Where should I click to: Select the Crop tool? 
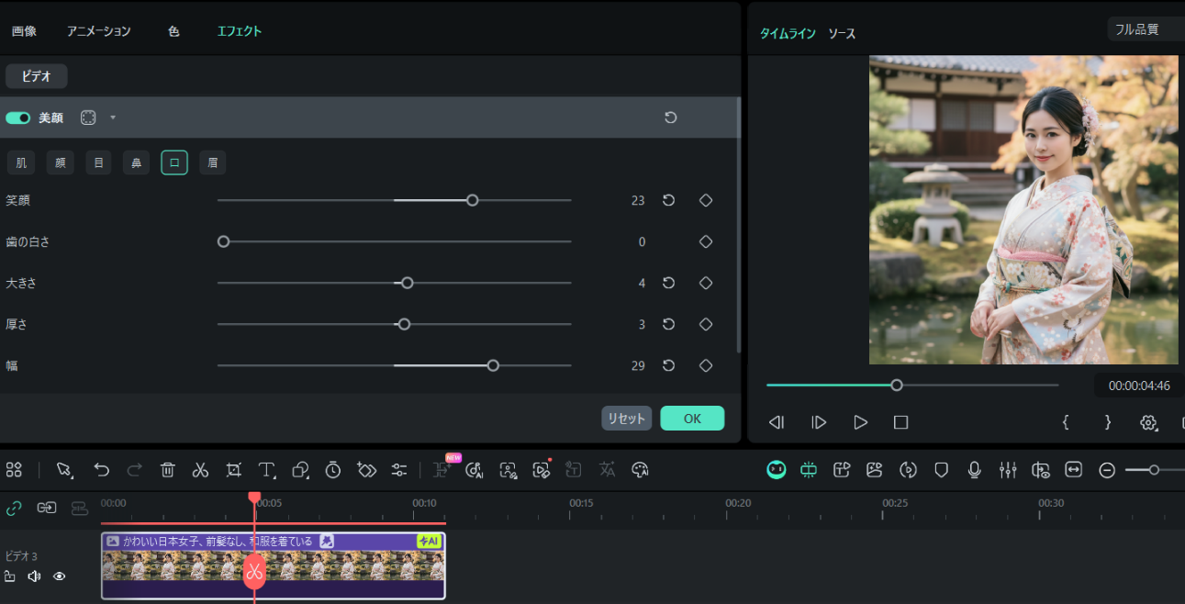coord(233,469)
